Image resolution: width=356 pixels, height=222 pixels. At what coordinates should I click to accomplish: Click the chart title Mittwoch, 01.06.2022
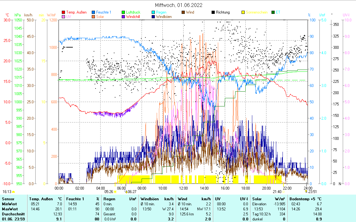[x=178, y=5]
